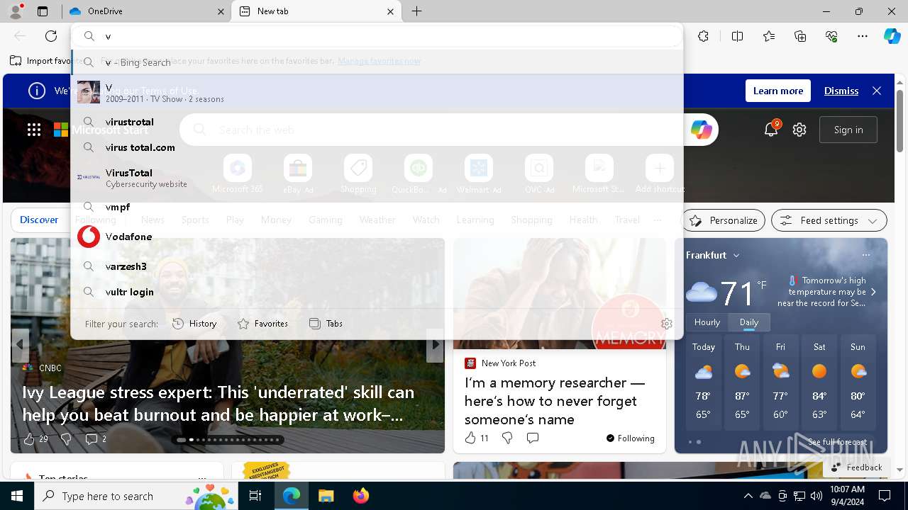Screen dimensions: 908x510
Task: Click the Windows taskbar search box
Action: 135,496
